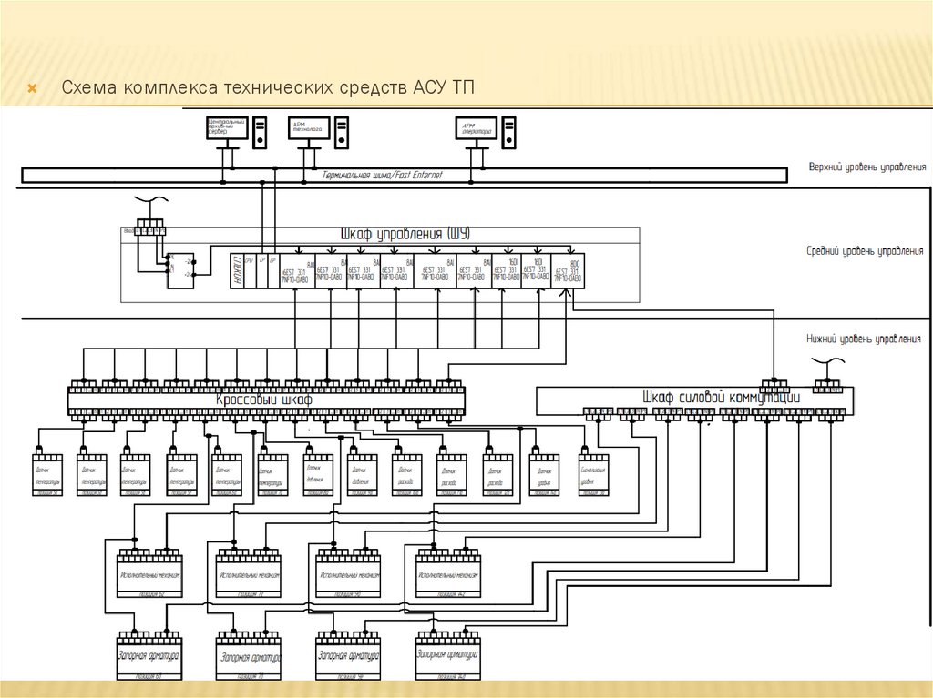Viewport: 933px width, 698px height.
Task: Click the 8DO module in control cabinet
Action: [x=568, y=270]
